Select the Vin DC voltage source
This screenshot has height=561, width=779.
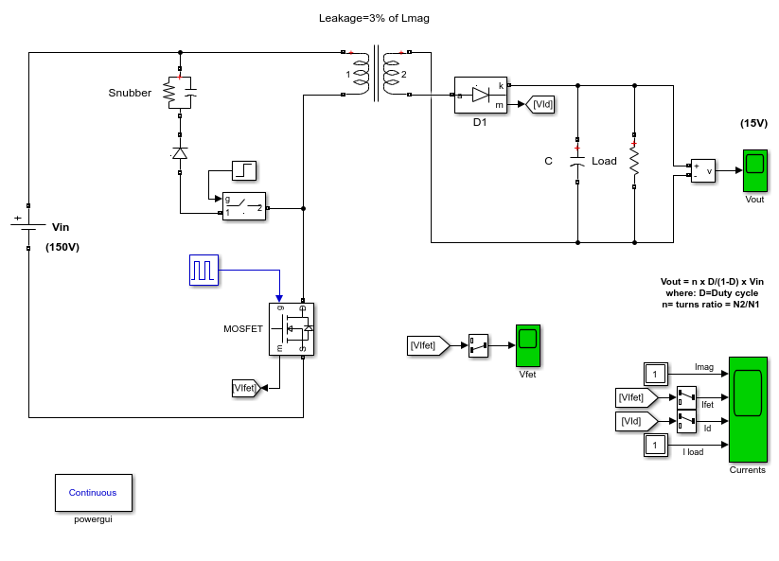tap(28, 227)
